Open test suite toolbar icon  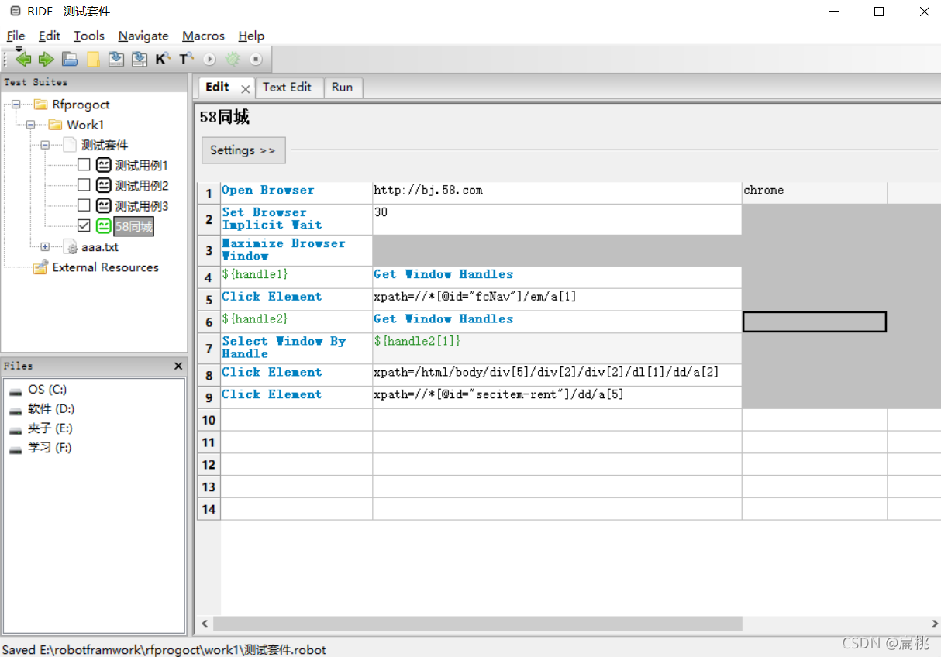[70, 59]
